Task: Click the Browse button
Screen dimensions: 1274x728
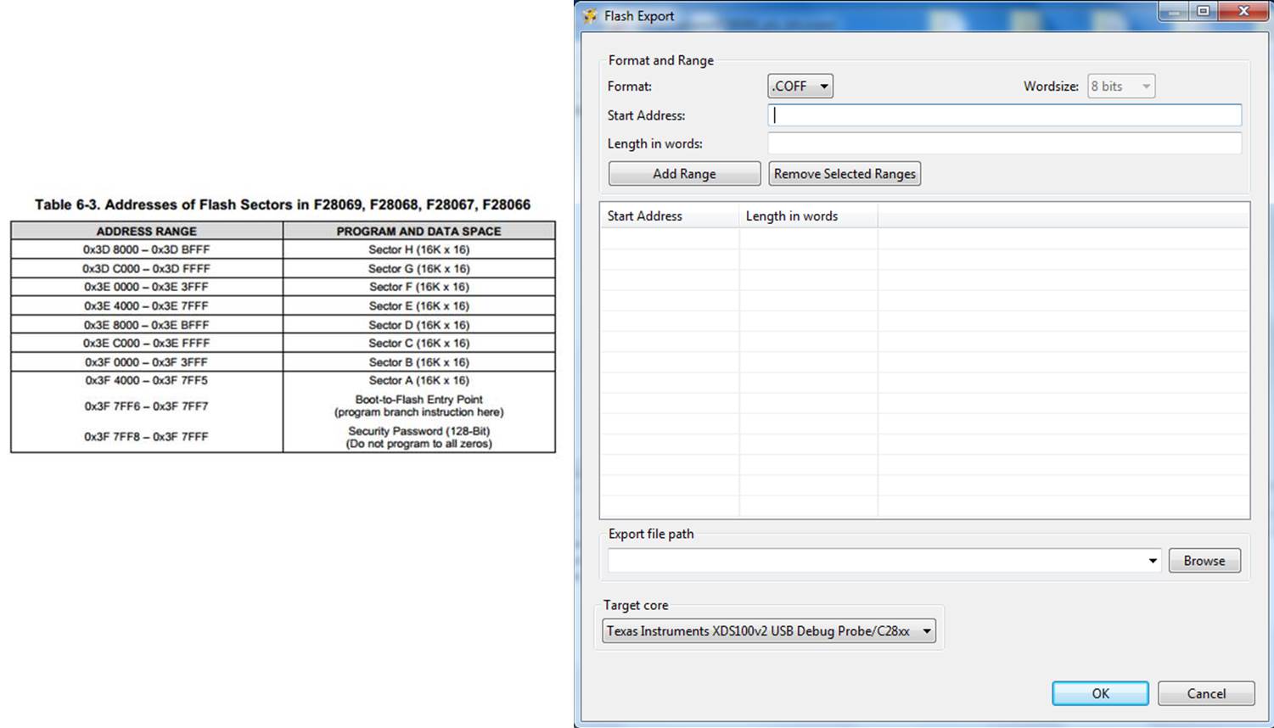Action: coord(1204,561)
